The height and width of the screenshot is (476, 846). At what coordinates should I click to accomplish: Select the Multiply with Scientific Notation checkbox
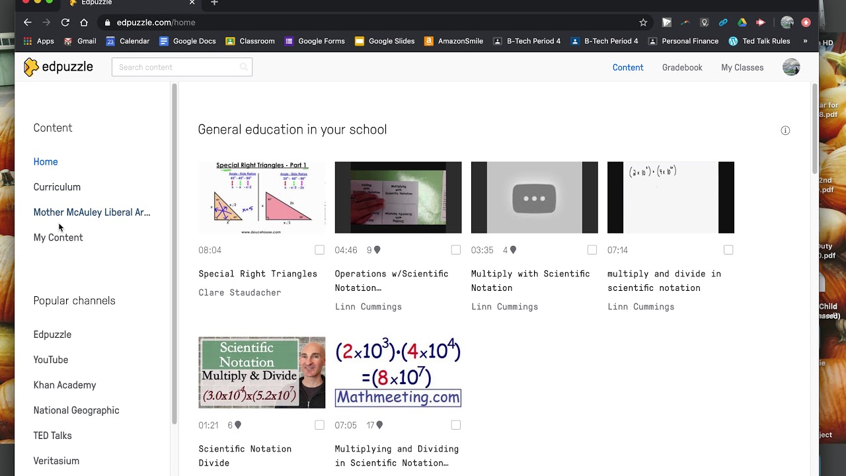click(x=592, y=250)
